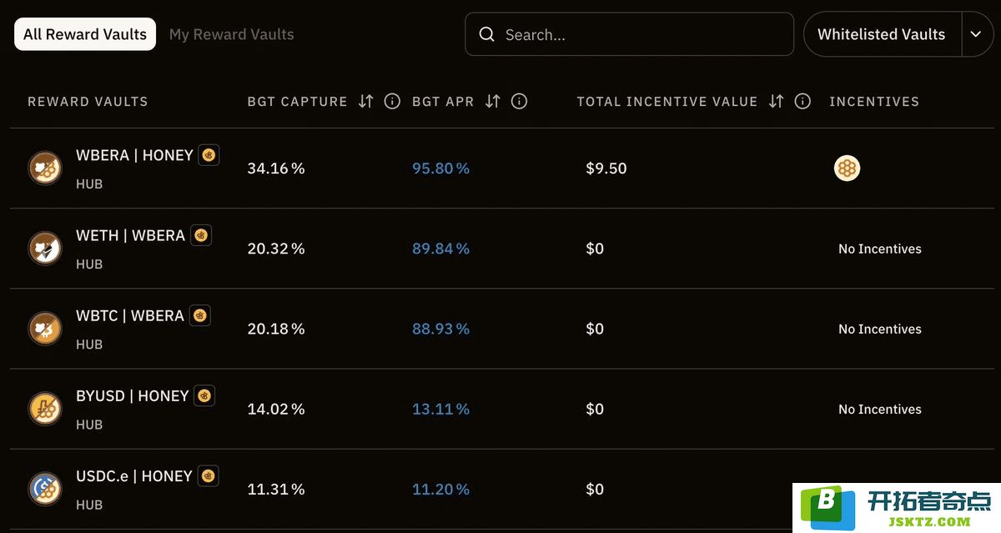Click the HONEY incentive token icon
Image resolution: width=1001 pixels, height=533 pixels.
[847, 168]
